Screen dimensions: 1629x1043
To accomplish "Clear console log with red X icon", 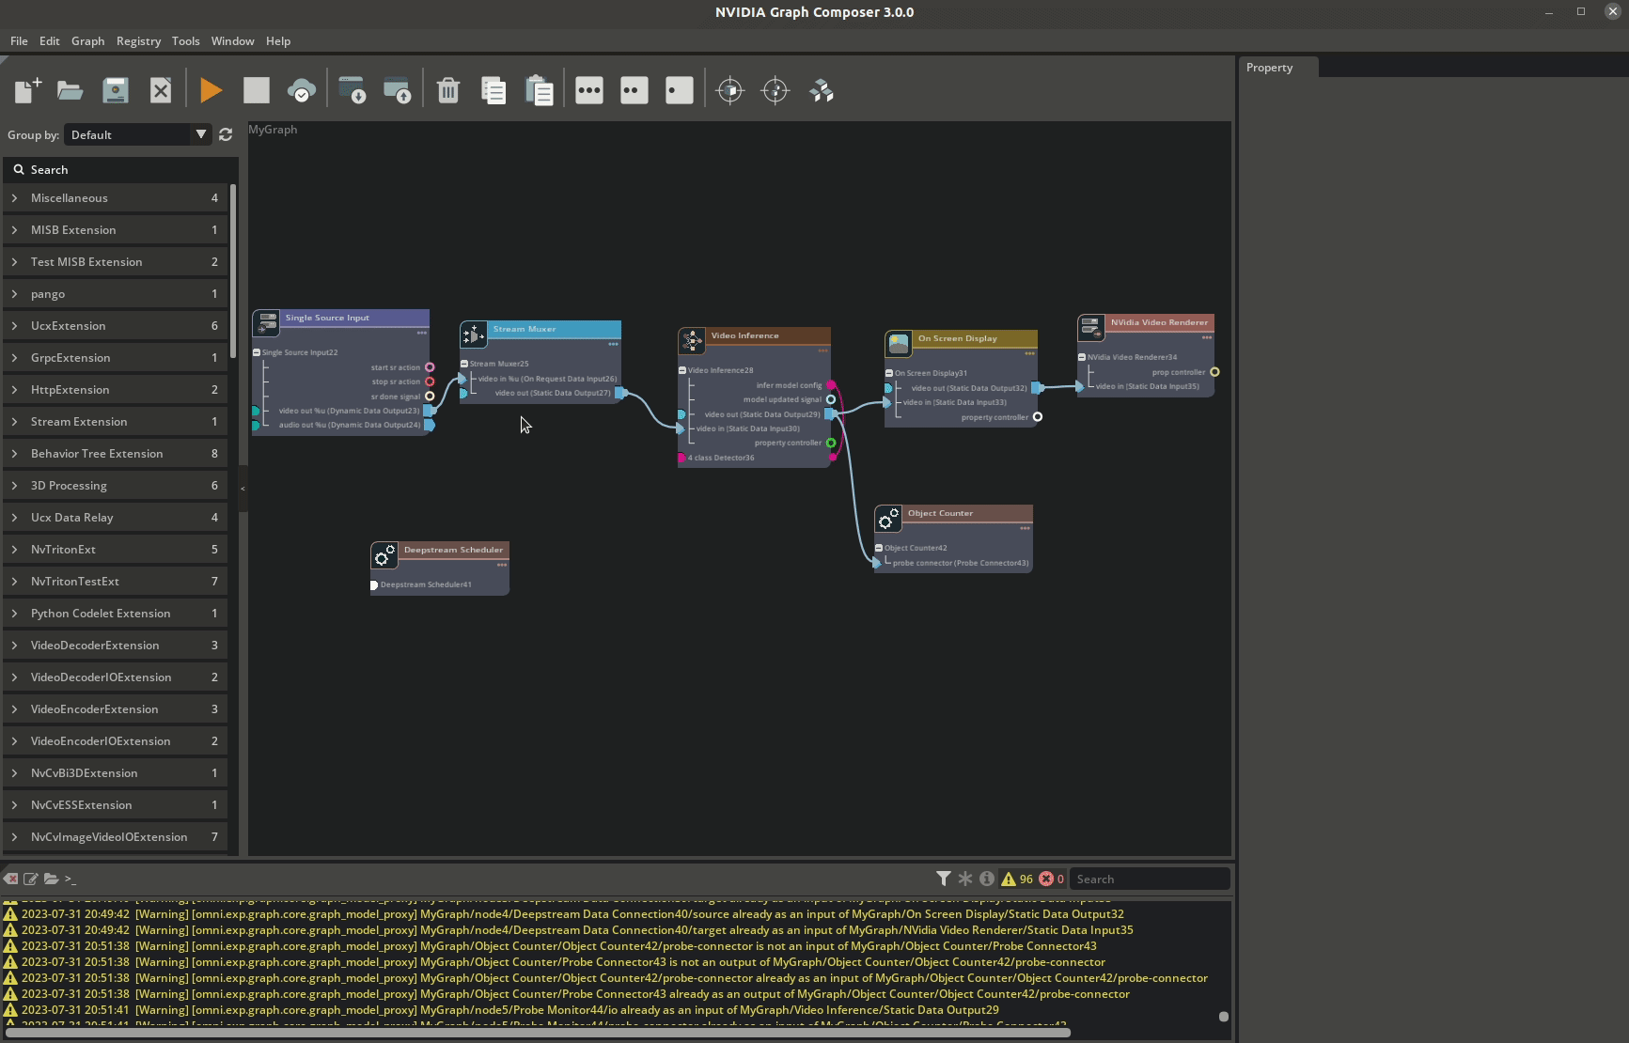I will pos(10,879).
